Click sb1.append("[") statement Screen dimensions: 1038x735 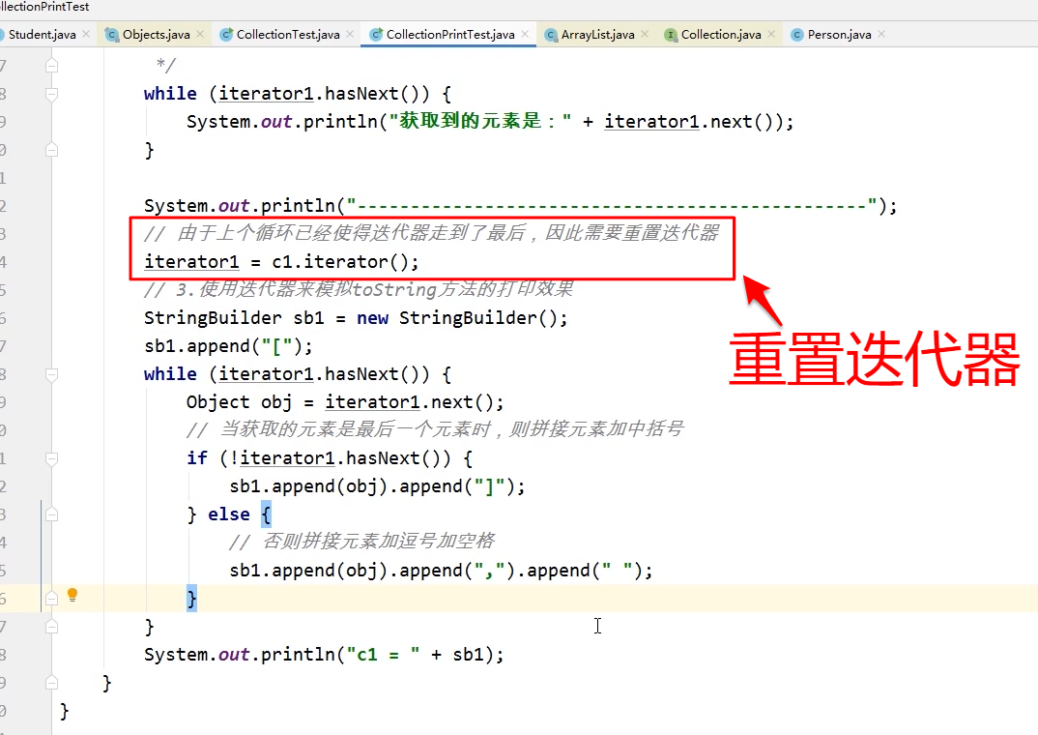pos(228,346)
